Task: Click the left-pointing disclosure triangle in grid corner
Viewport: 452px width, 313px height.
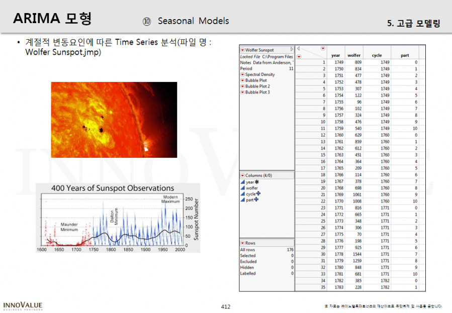Action: point(298,48)
